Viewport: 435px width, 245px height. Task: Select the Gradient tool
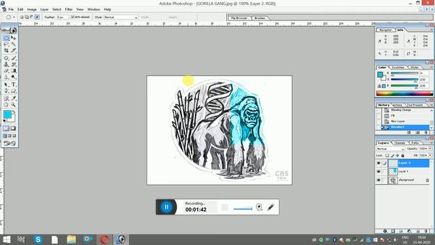coord(14,71)
